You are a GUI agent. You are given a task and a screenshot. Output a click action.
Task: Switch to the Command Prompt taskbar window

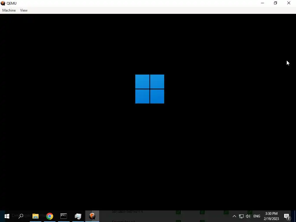click(x=64, y=216)
